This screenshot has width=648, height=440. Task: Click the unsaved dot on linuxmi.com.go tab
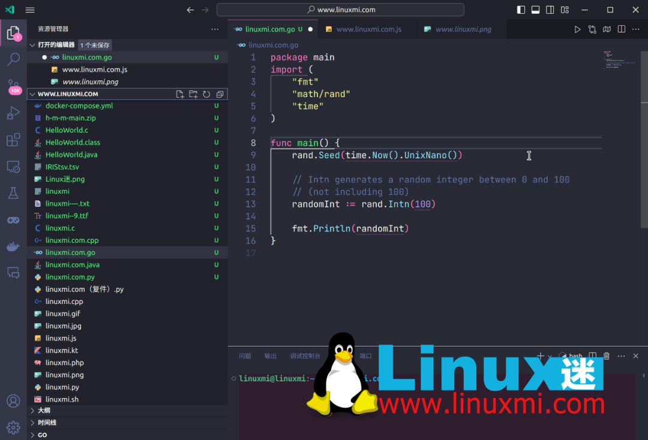(310, 29)
